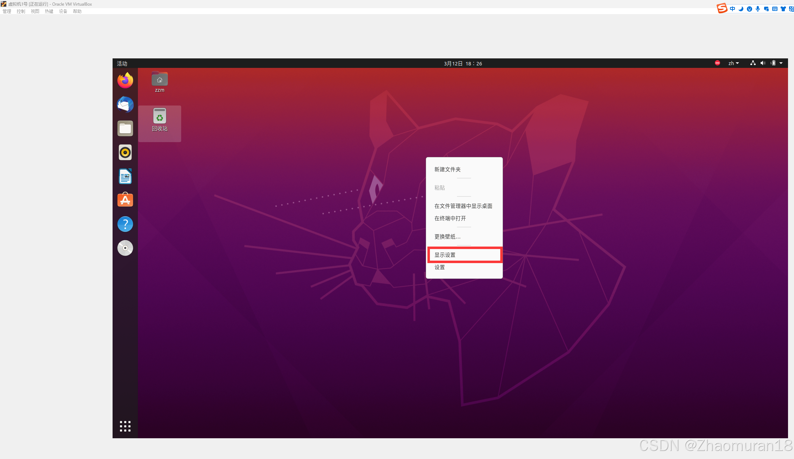The image size is (794, 459).
Task: Launch Rhythmbox music player from the dock
Action: point(125,152)
